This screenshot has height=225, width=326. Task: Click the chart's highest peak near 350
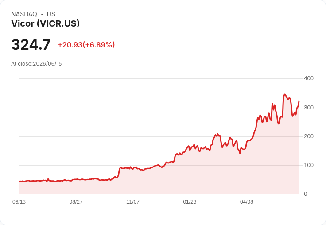pyautogui.click(x=285, y=94)
